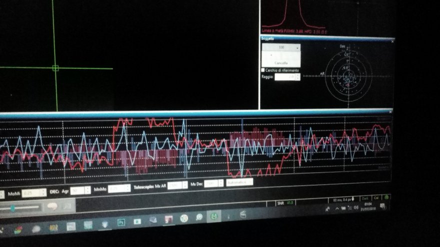Click the DEC Agr input field
Image resolution: width=440 pixels, height=247 pixels.
77,191
